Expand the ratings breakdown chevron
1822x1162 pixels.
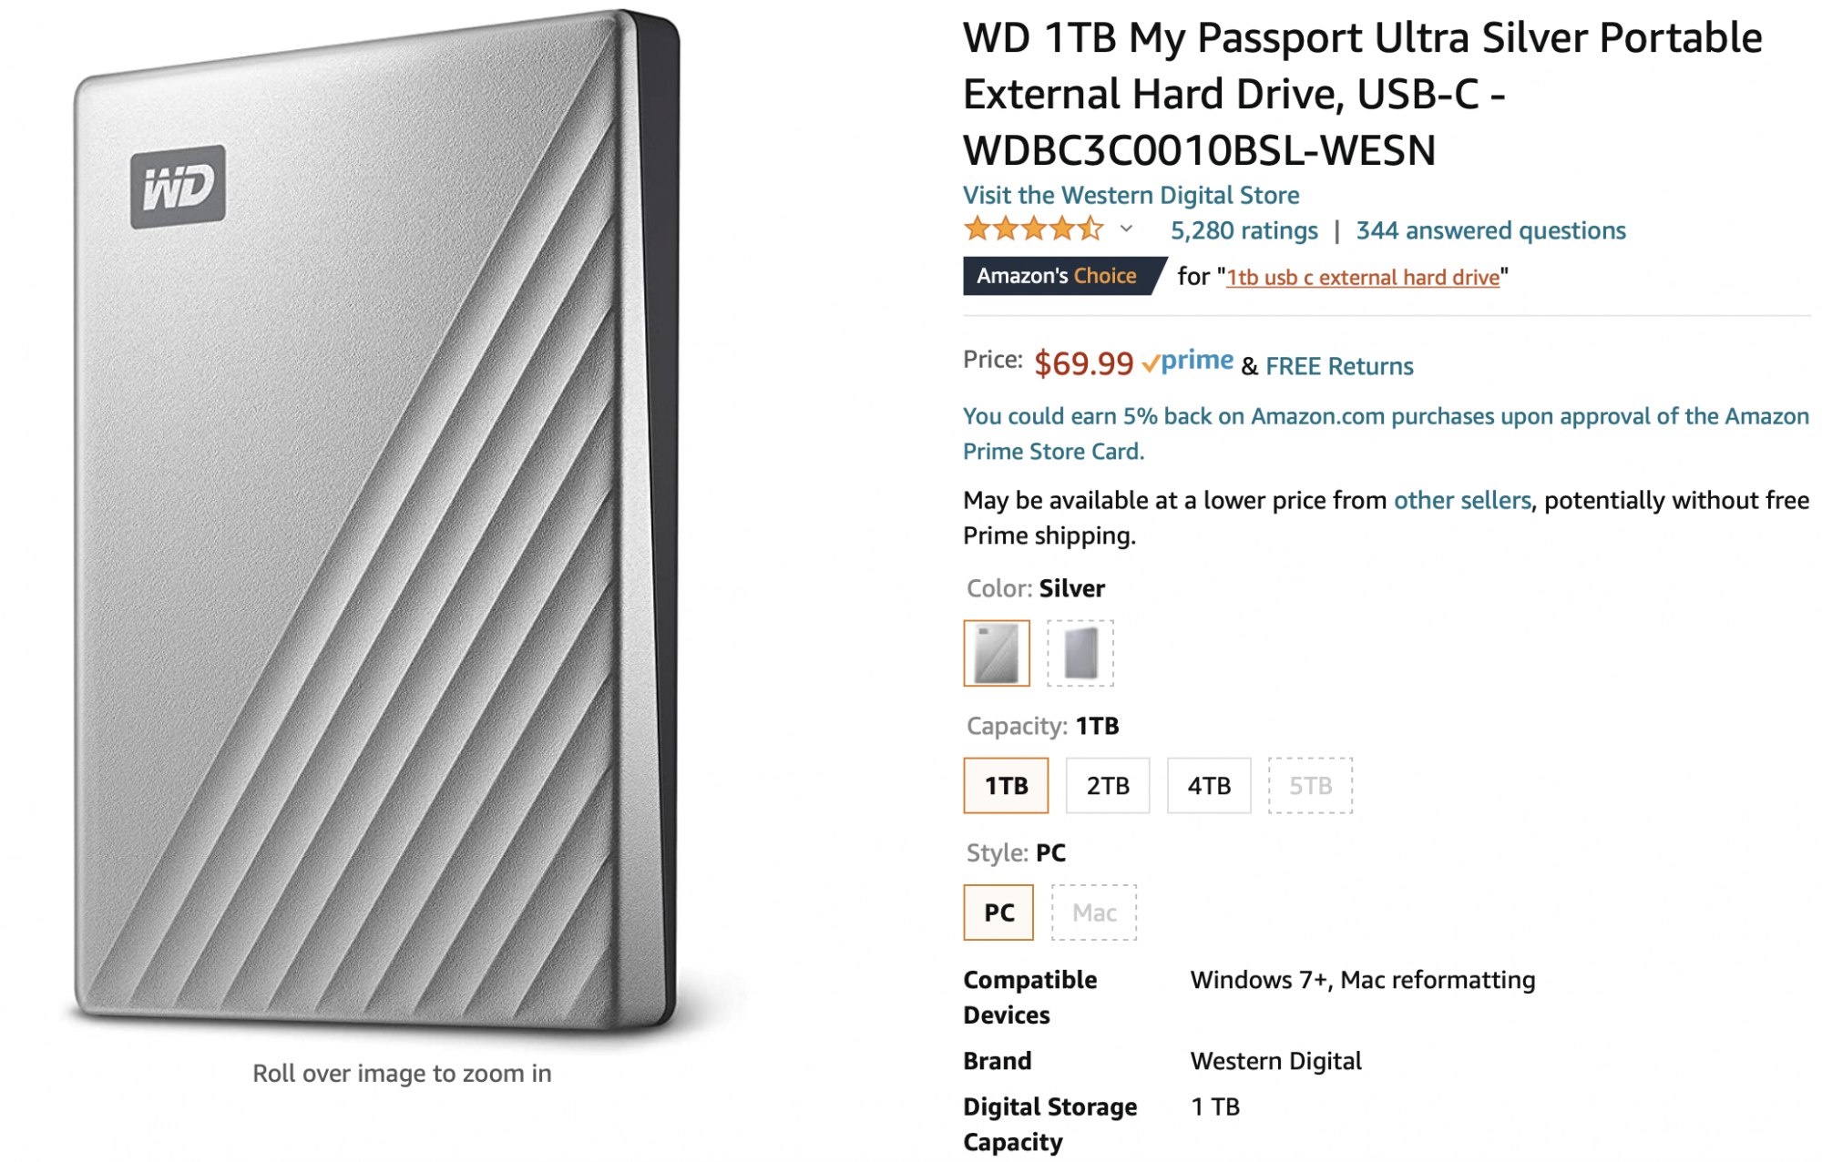pos(1127,229)
